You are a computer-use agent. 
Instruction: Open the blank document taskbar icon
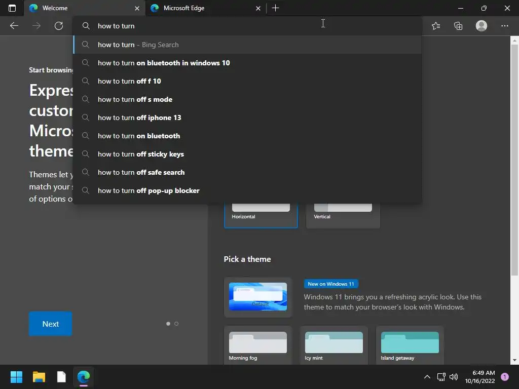(61, 377)
